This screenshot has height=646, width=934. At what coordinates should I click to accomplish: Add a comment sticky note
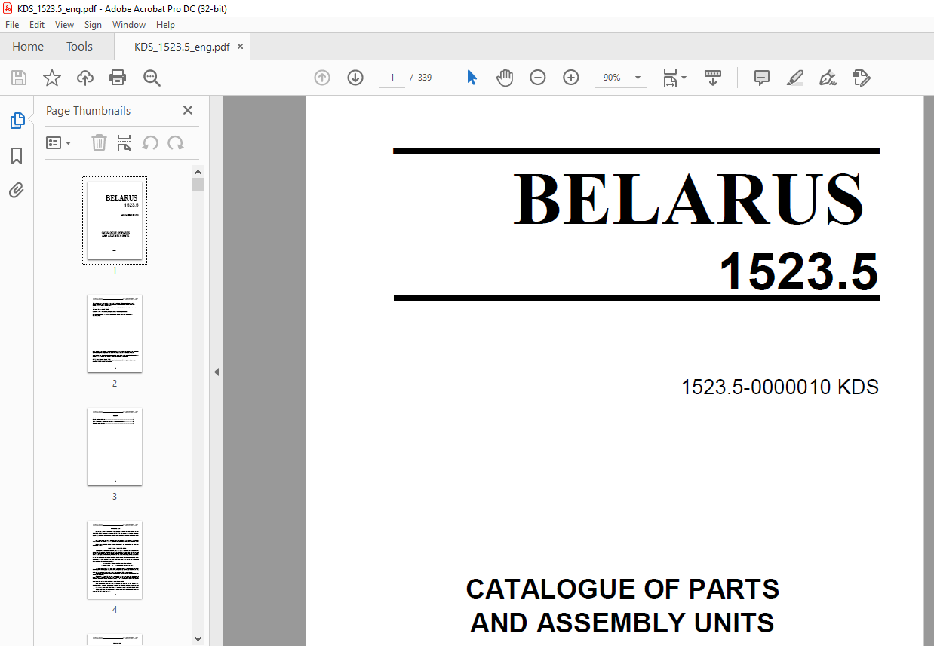(x=762, y=78)
